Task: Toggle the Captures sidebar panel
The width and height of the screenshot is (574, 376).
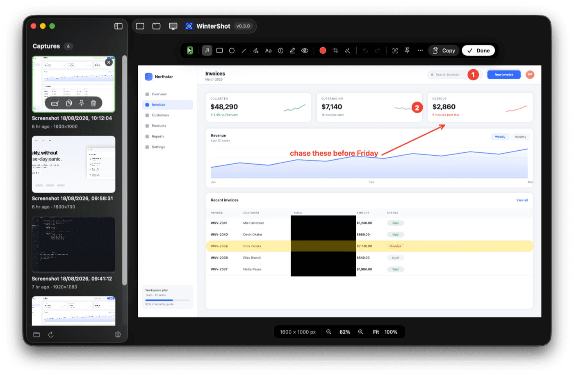Action: (x=118, y=26)
